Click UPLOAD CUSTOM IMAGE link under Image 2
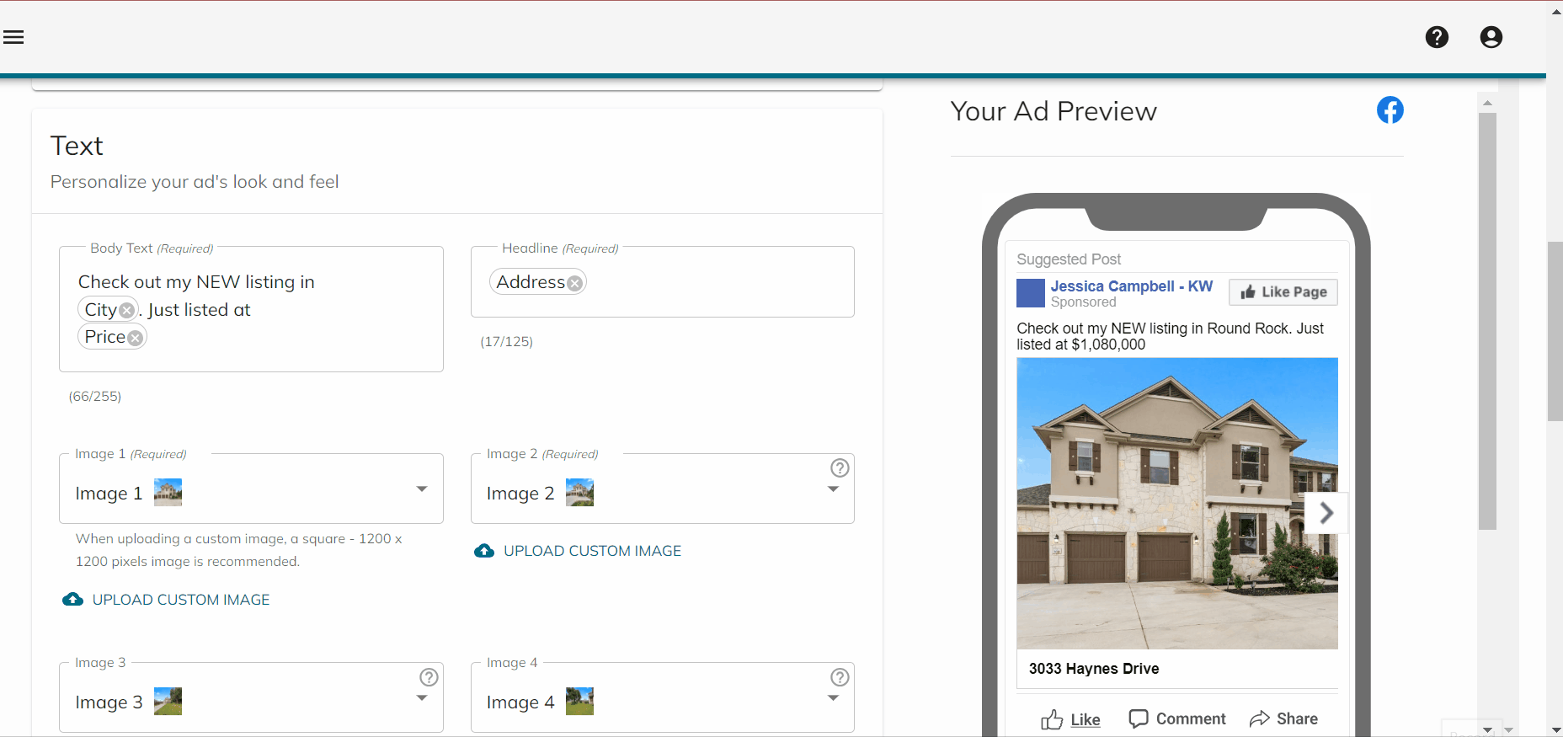 coord(592,551)
